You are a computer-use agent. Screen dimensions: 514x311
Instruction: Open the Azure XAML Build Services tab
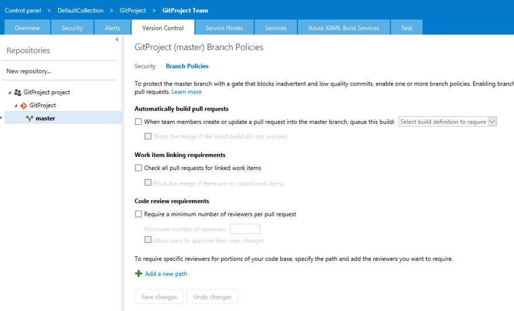point(344,28)
